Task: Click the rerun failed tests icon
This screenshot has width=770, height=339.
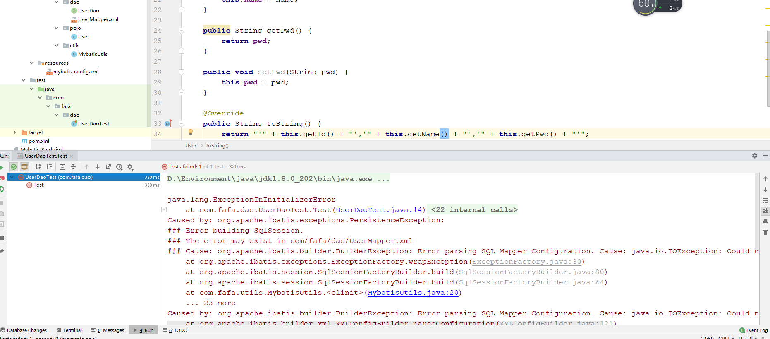Action: (x=2, y=178)
